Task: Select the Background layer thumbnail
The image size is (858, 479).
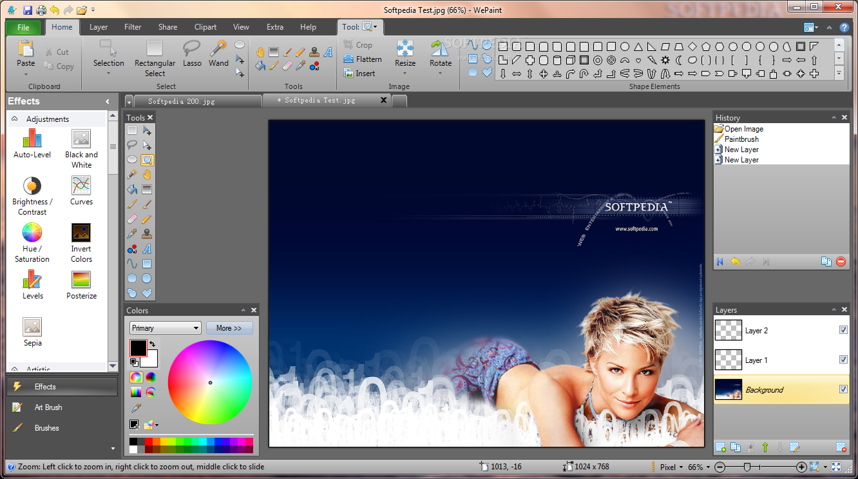Action: [729, 389]
